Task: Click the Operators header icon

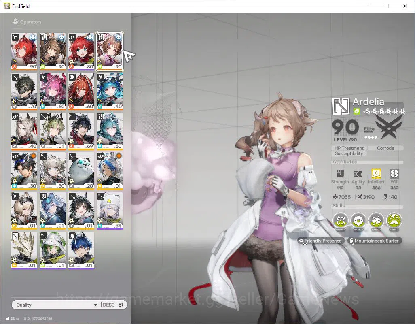Action: (15, 21)
